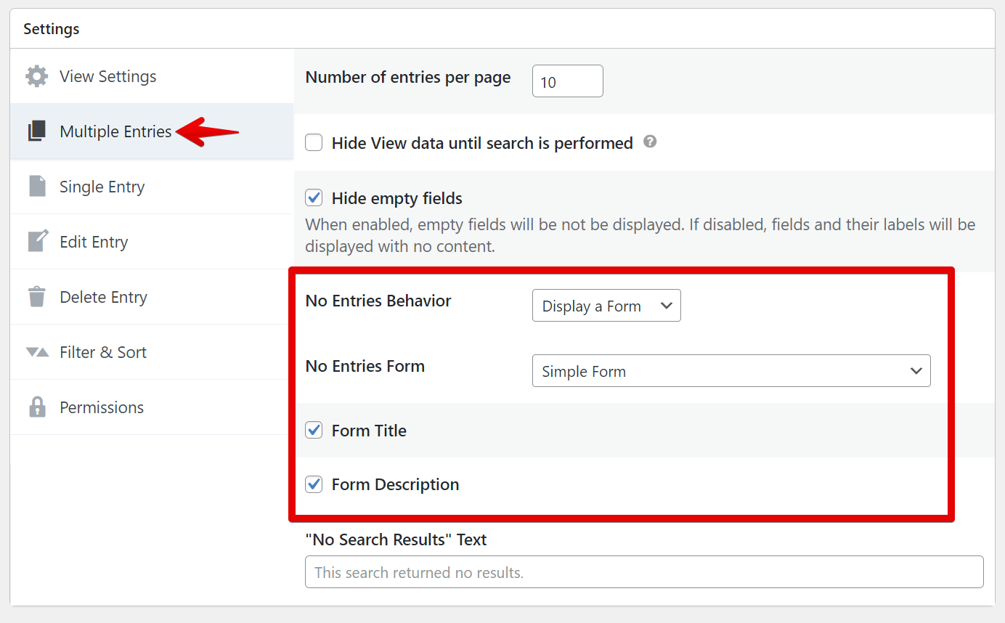Toggle the Form Title checkbox

314,431
